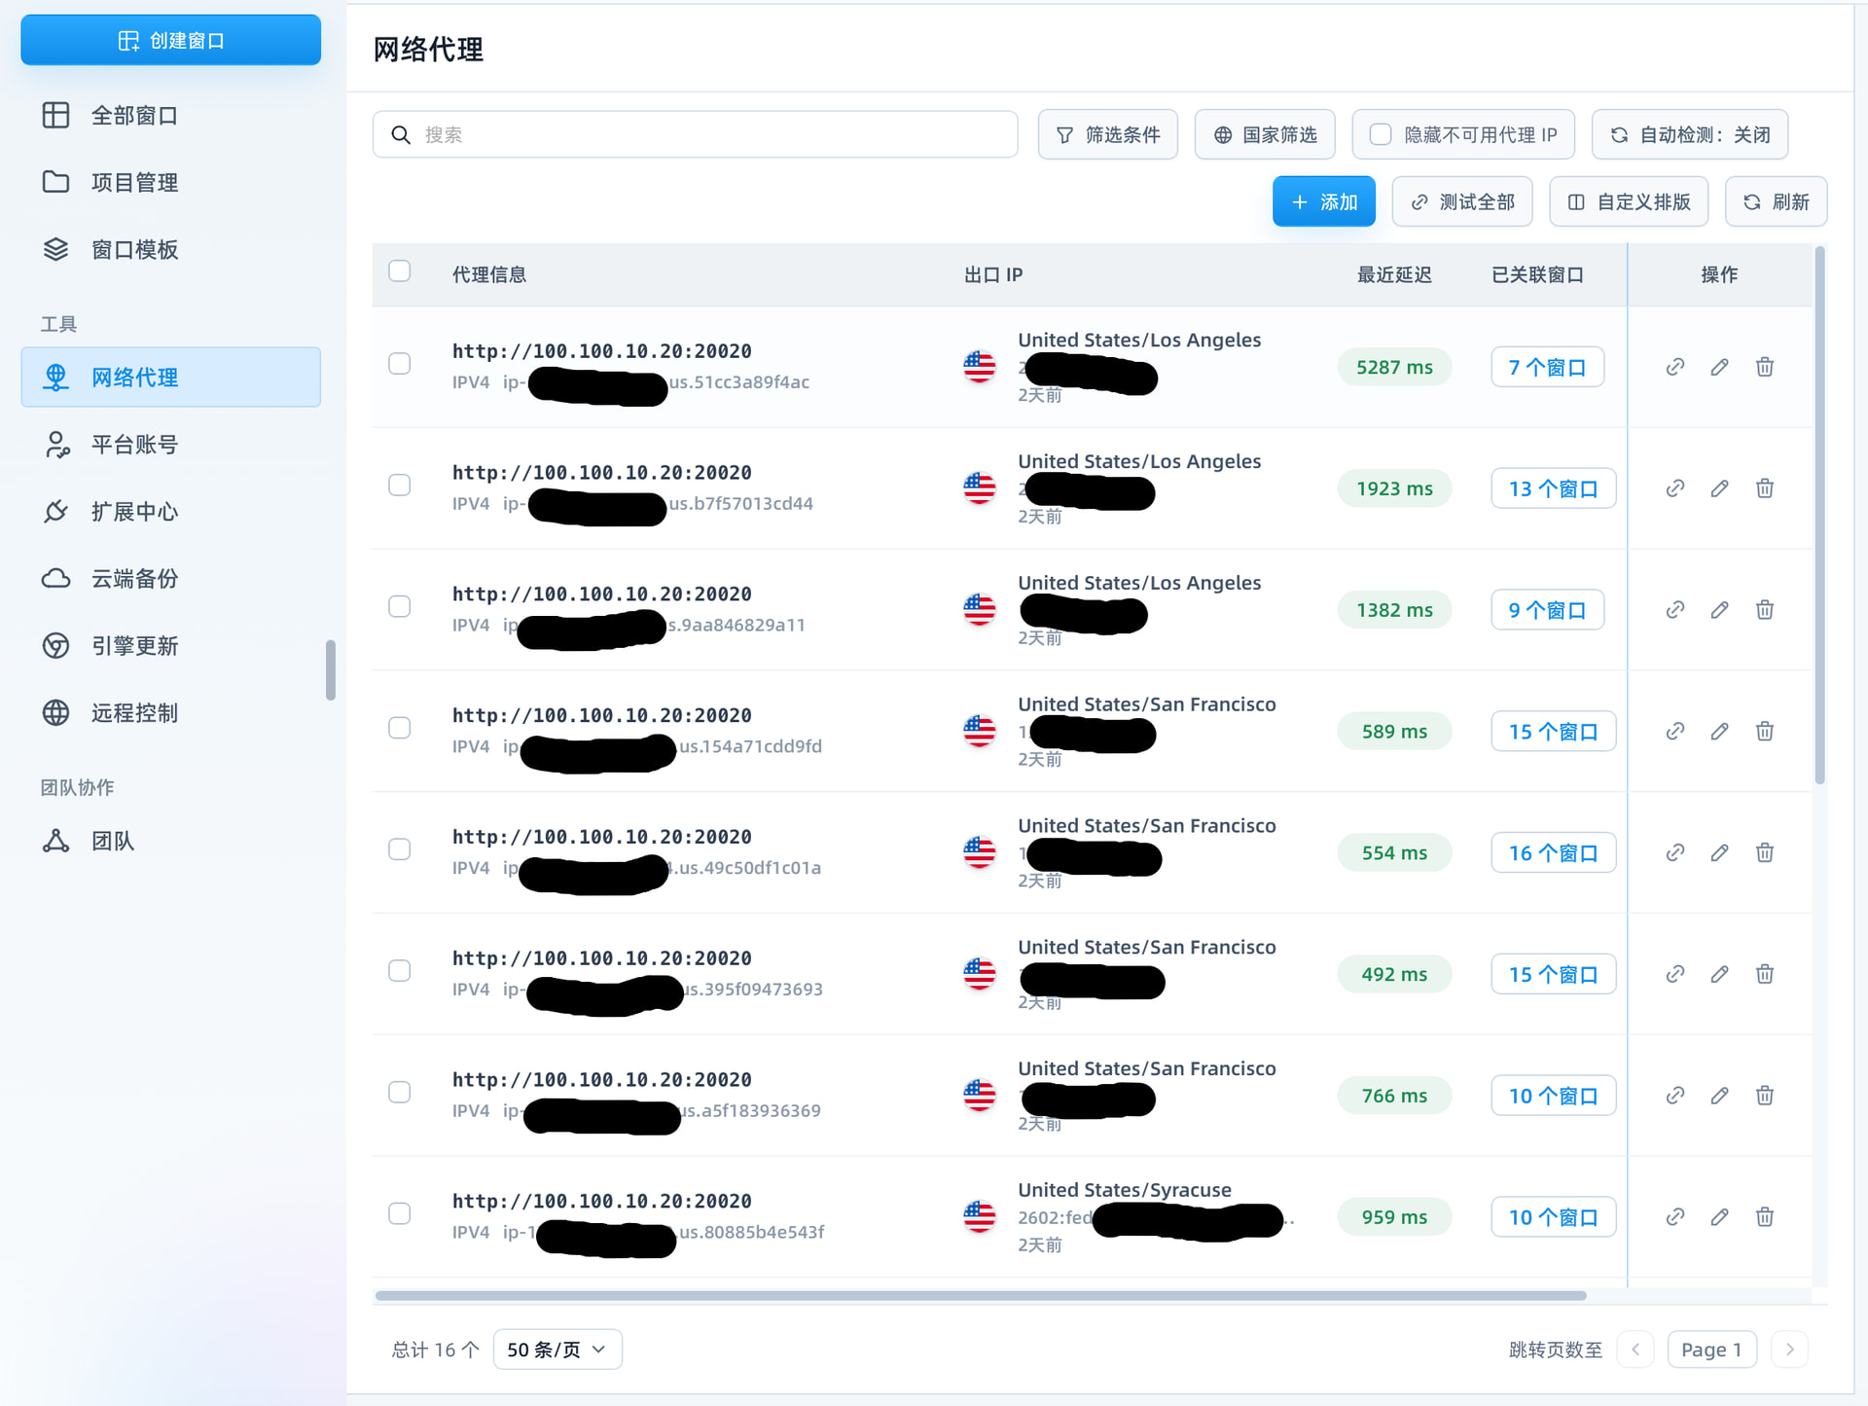Viewport: 1868px width, 1406px height.
Task: Edit the proxy with 589 ms latency
Action: click(x=1719, y=732)
